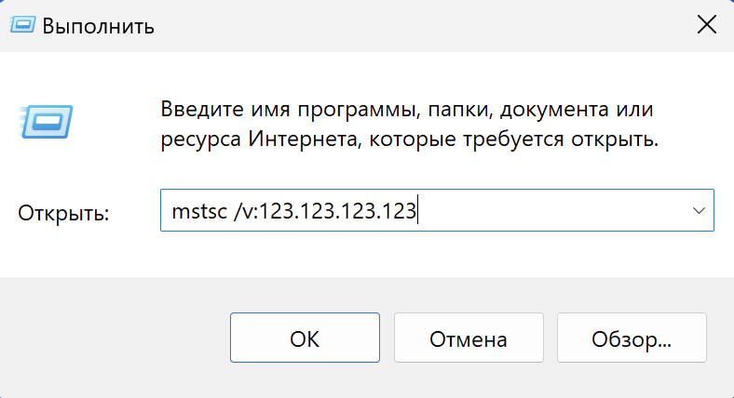Click gray footer area left of OK button
Viewport: 734px width, 398px height.
115,338
